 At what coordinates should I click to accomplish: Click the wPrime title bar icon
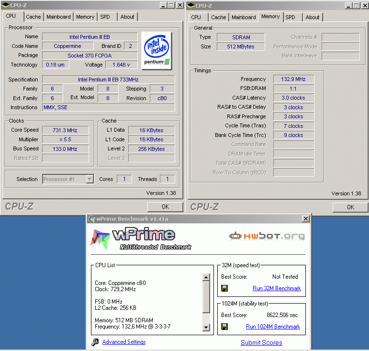91,219
